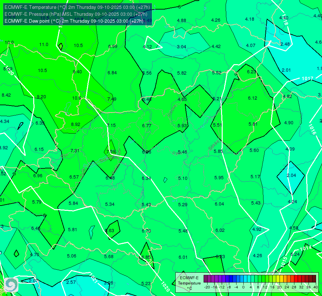Click the '6.04' grid value

pyautogui.click(x=219, y=204)
